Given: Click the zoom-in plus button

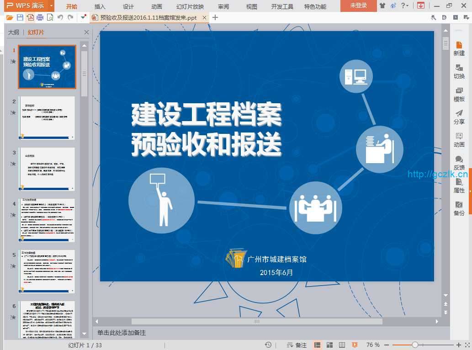Looking at the screenshot, I should coord(459,345).
